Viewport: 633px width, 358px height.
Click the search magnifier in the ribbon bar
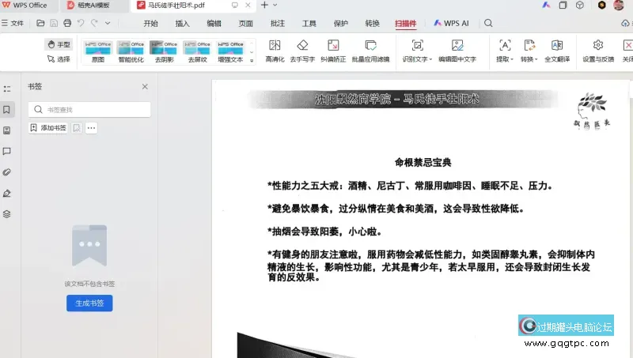[488, 23]
